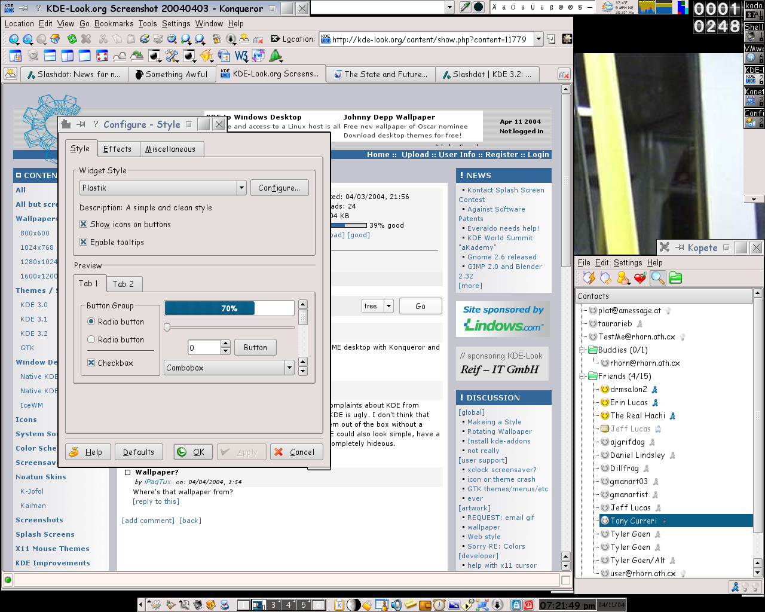Select the second unselected 'Radio button'

click(x=91, y=339)
